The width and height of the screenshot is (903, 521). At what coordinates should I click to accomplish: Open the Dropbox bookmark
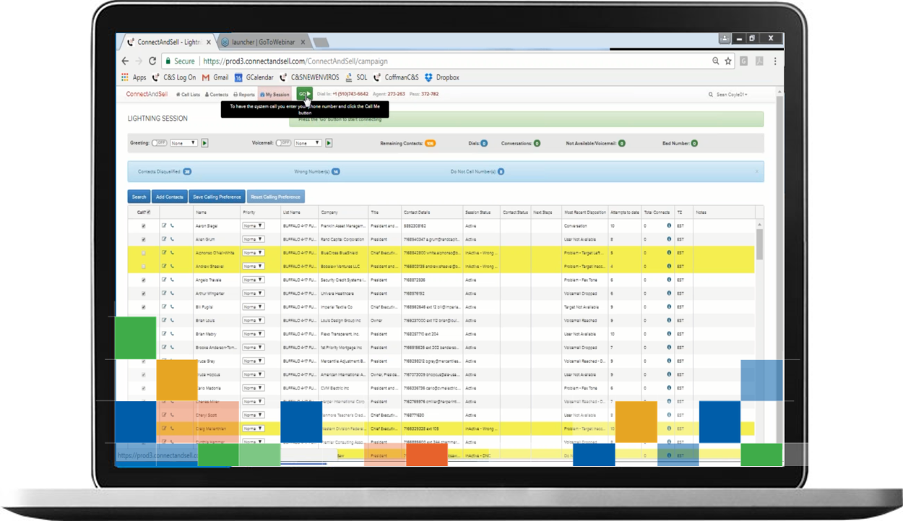pyautogui.click(x=442, y=77)
